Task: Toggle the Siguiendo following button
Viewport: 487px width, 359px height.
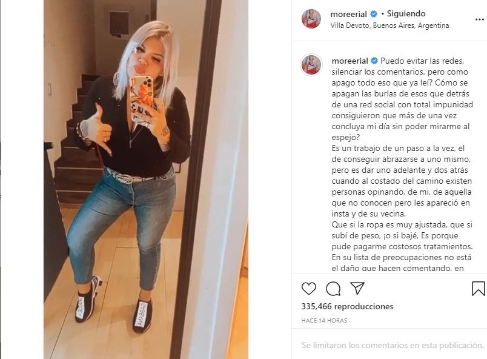Action: (406, 14)
